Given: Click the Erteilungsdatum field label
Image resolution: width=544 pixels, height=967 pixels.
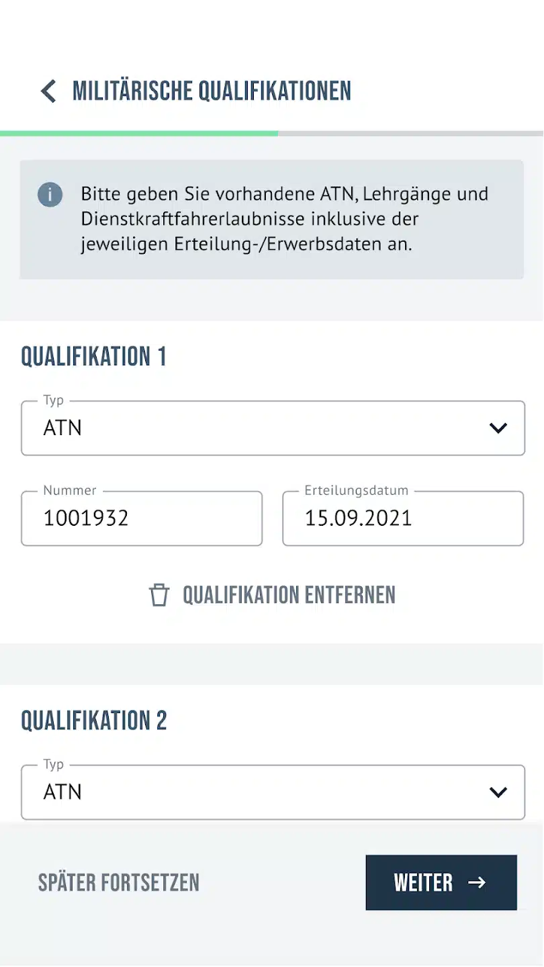Looking at the screenshot, I should click(x=356, y=491).
